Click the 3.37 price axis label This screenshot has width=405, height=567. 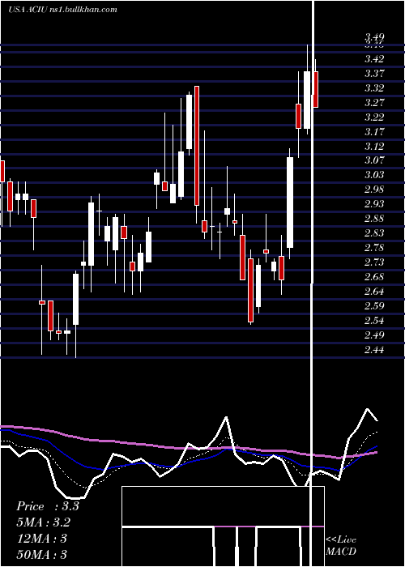point(374,74)
